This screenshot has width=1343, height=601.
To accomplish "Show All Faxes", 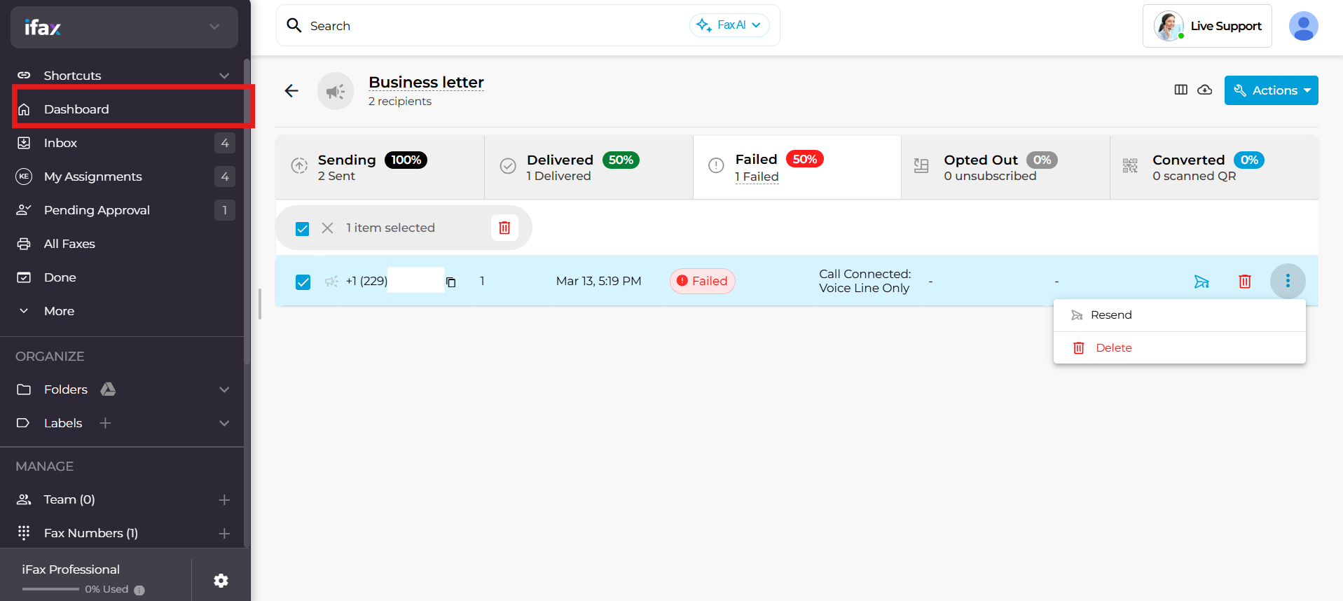I will coord(69,244).
